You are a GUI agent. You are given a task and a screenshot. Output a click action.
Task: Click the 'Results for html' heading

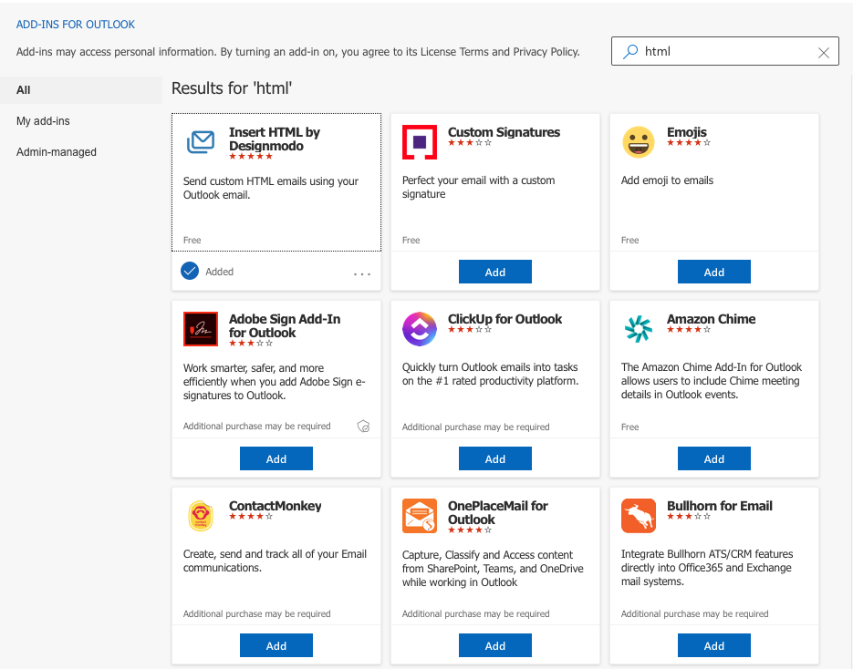point(232,88)
